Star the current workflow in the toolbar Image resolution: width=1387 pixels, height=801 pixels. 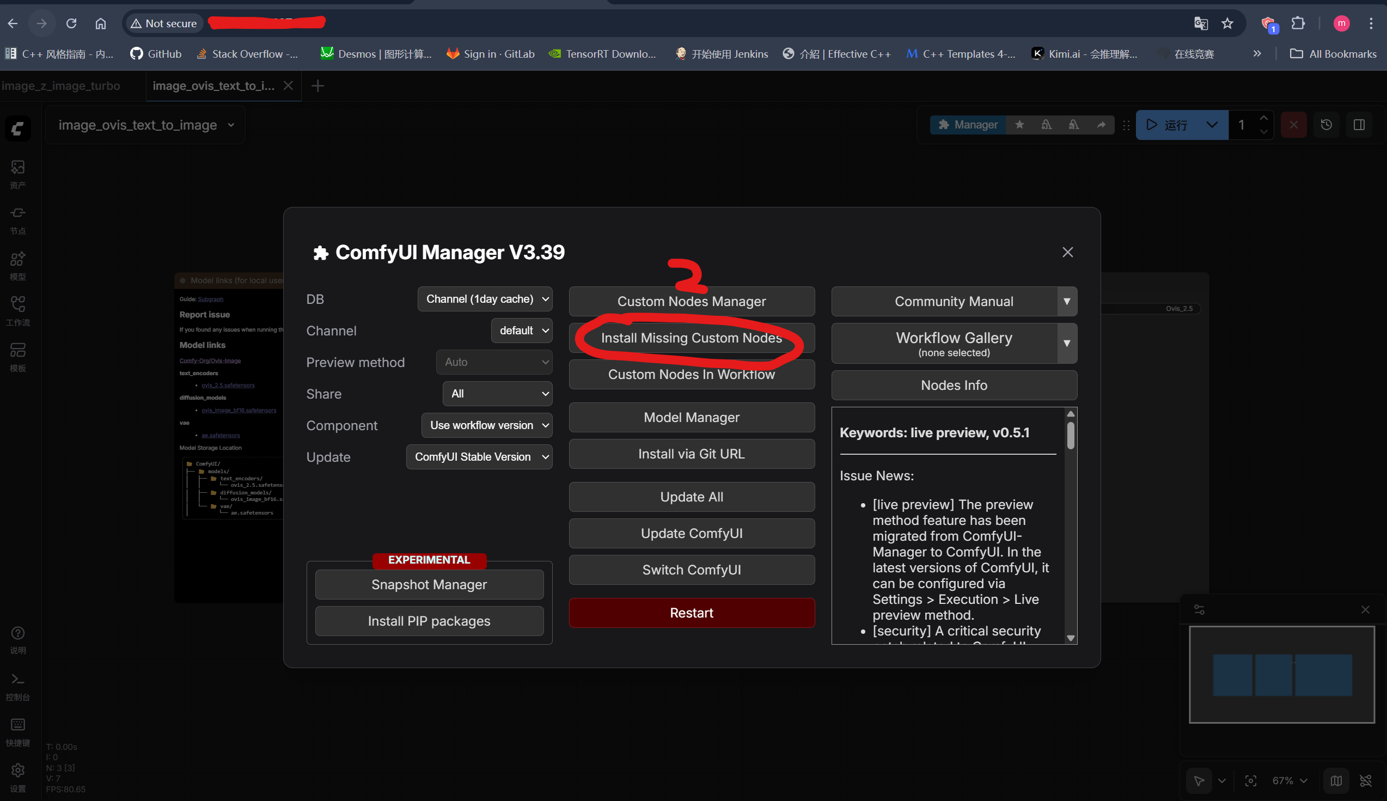coord(1019,125)
